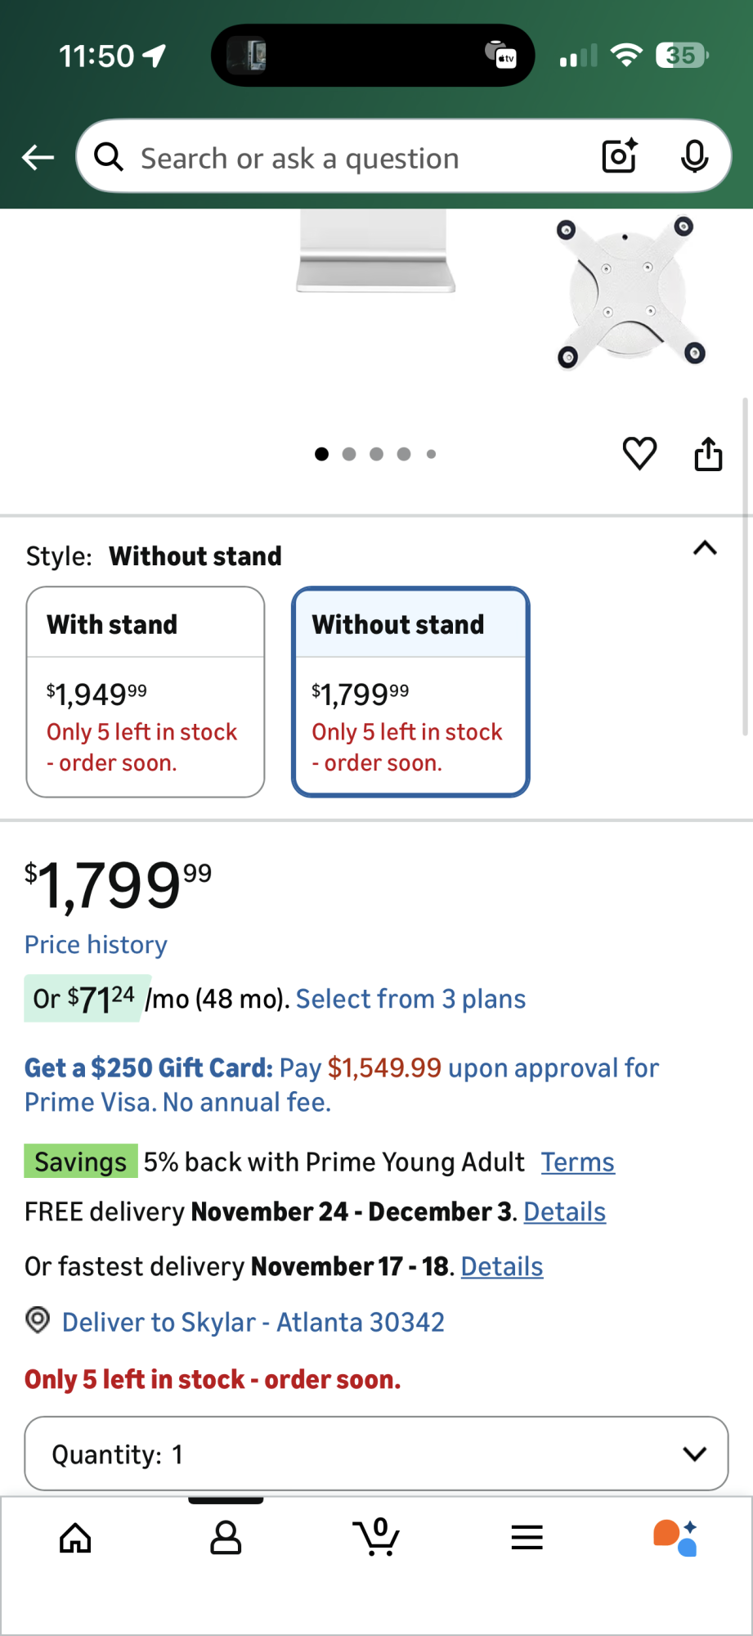Open the hamburger menu tab
The height and width of the screenshot is (1636, 753).
[x=527, y=1538]
